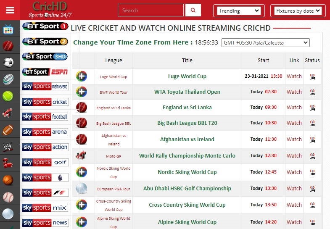
Task: Click live status icon for Luge World Cup
Action: (312, 76)
